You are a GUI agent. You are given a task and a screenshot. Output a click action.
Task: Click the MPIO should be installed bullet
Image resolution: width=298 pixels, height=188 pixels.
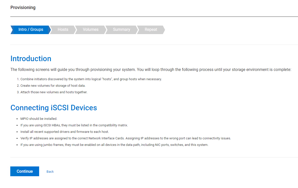pos(39,119)
